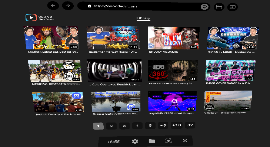Click the DEO VR logo

coord(40,17)
